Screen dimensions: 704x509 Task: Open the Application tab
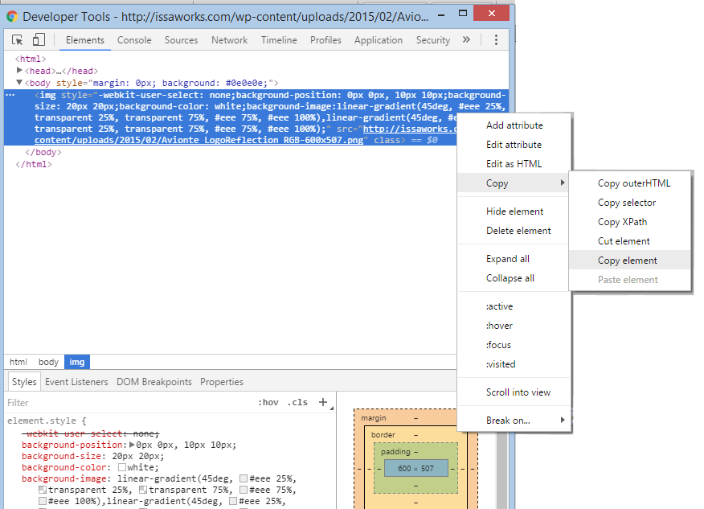point(378,40)
